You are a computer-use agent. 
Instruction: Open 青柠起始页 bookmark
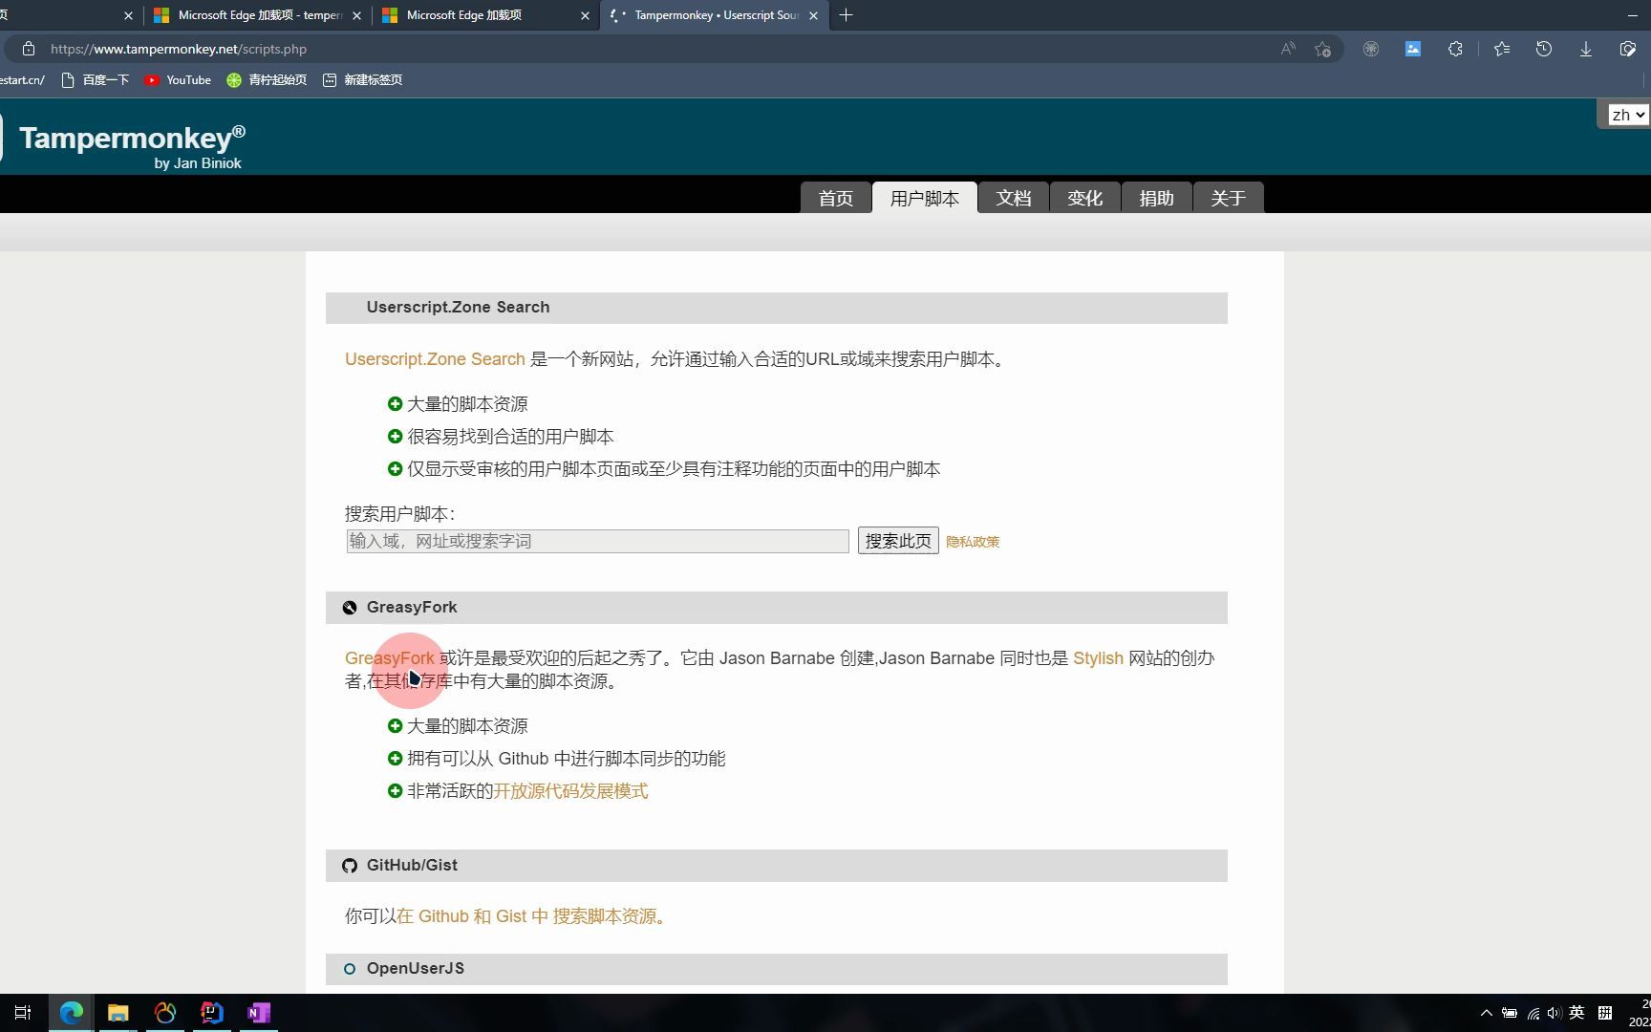(267, 80)
